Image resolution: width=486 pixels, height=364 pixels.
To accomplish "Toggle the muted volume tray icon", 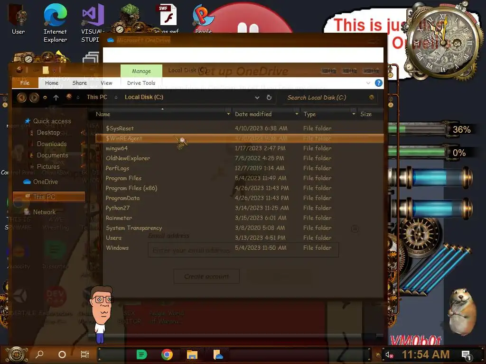I will pos(389,355).
